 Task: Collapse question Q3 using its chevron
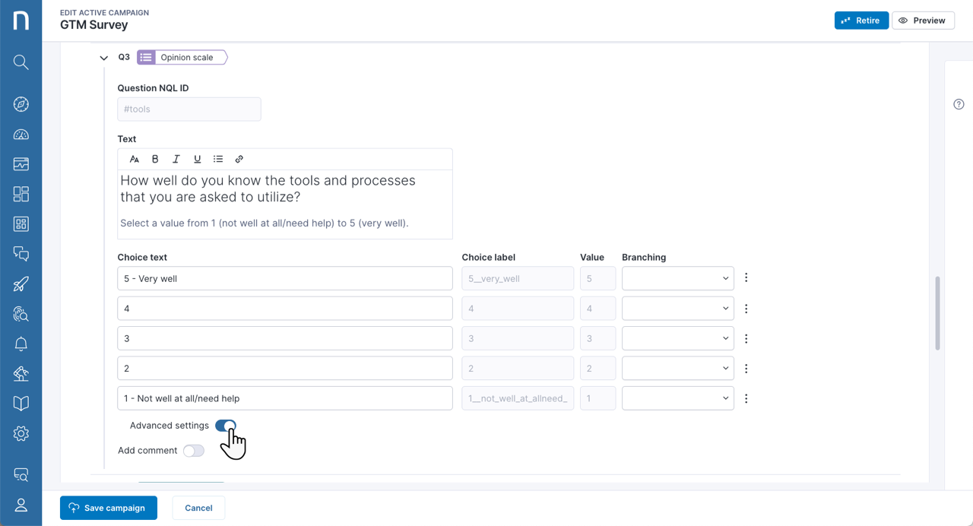[103, 57]
